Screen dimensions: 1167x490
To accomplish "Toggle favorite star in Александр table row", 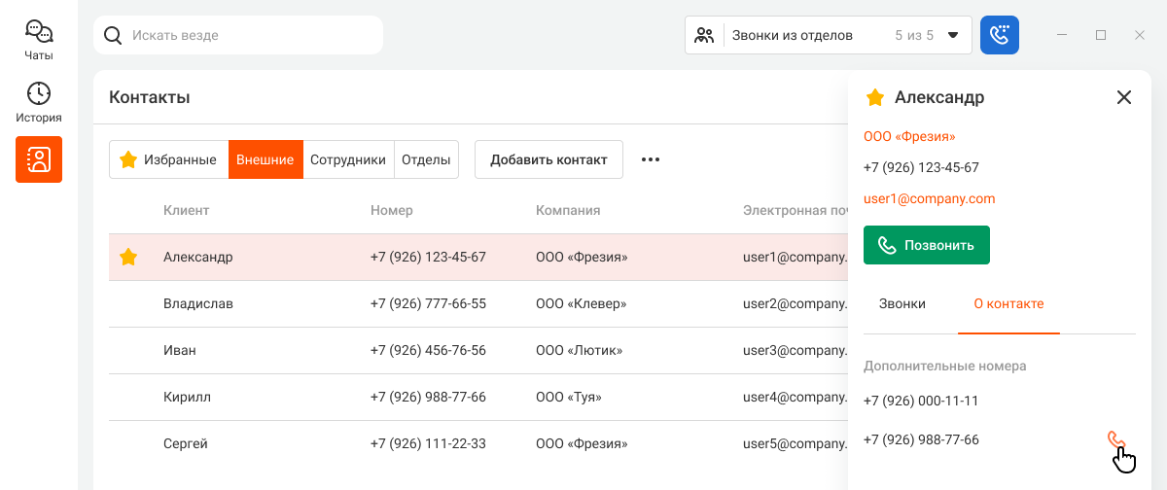I will [x=128, y=258].
